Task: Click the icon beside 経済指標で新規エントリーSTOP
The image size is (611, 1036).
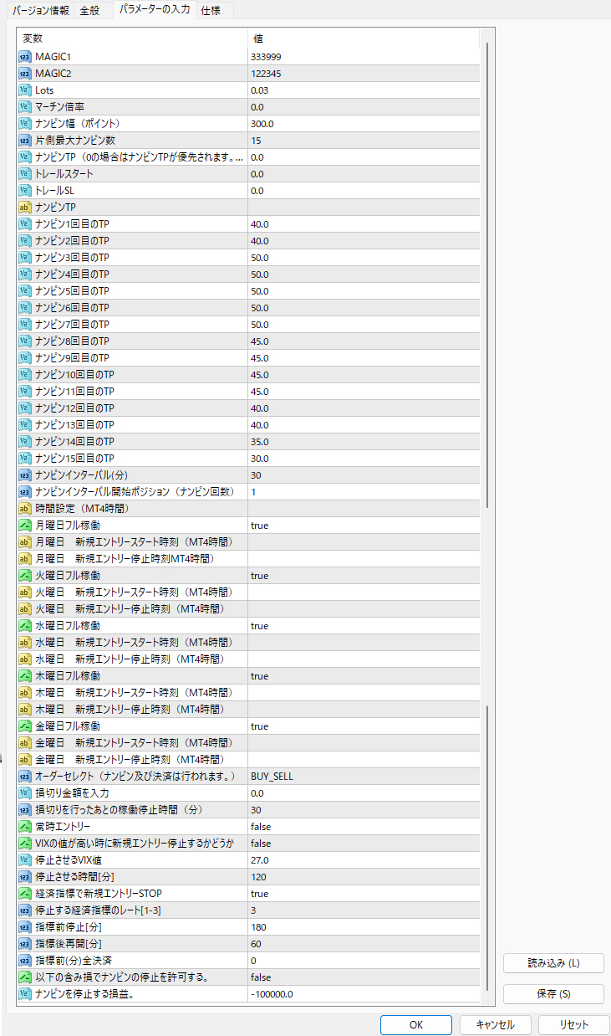Action: pyautogui.click(x=24, y=894)
